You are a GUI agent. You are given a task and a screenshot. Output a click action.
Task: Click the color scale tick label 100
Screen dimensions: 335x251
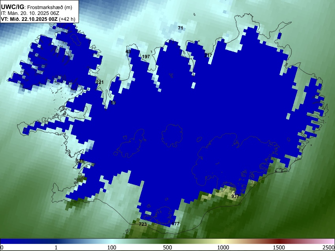tap(112, 247)
